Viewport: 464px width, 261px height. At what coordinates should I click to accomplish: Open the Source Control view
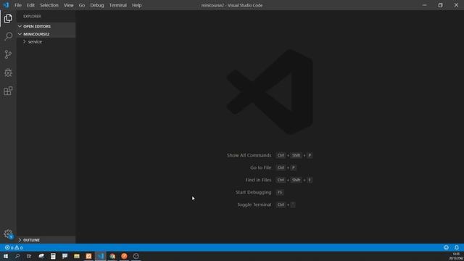click(8, 54)
